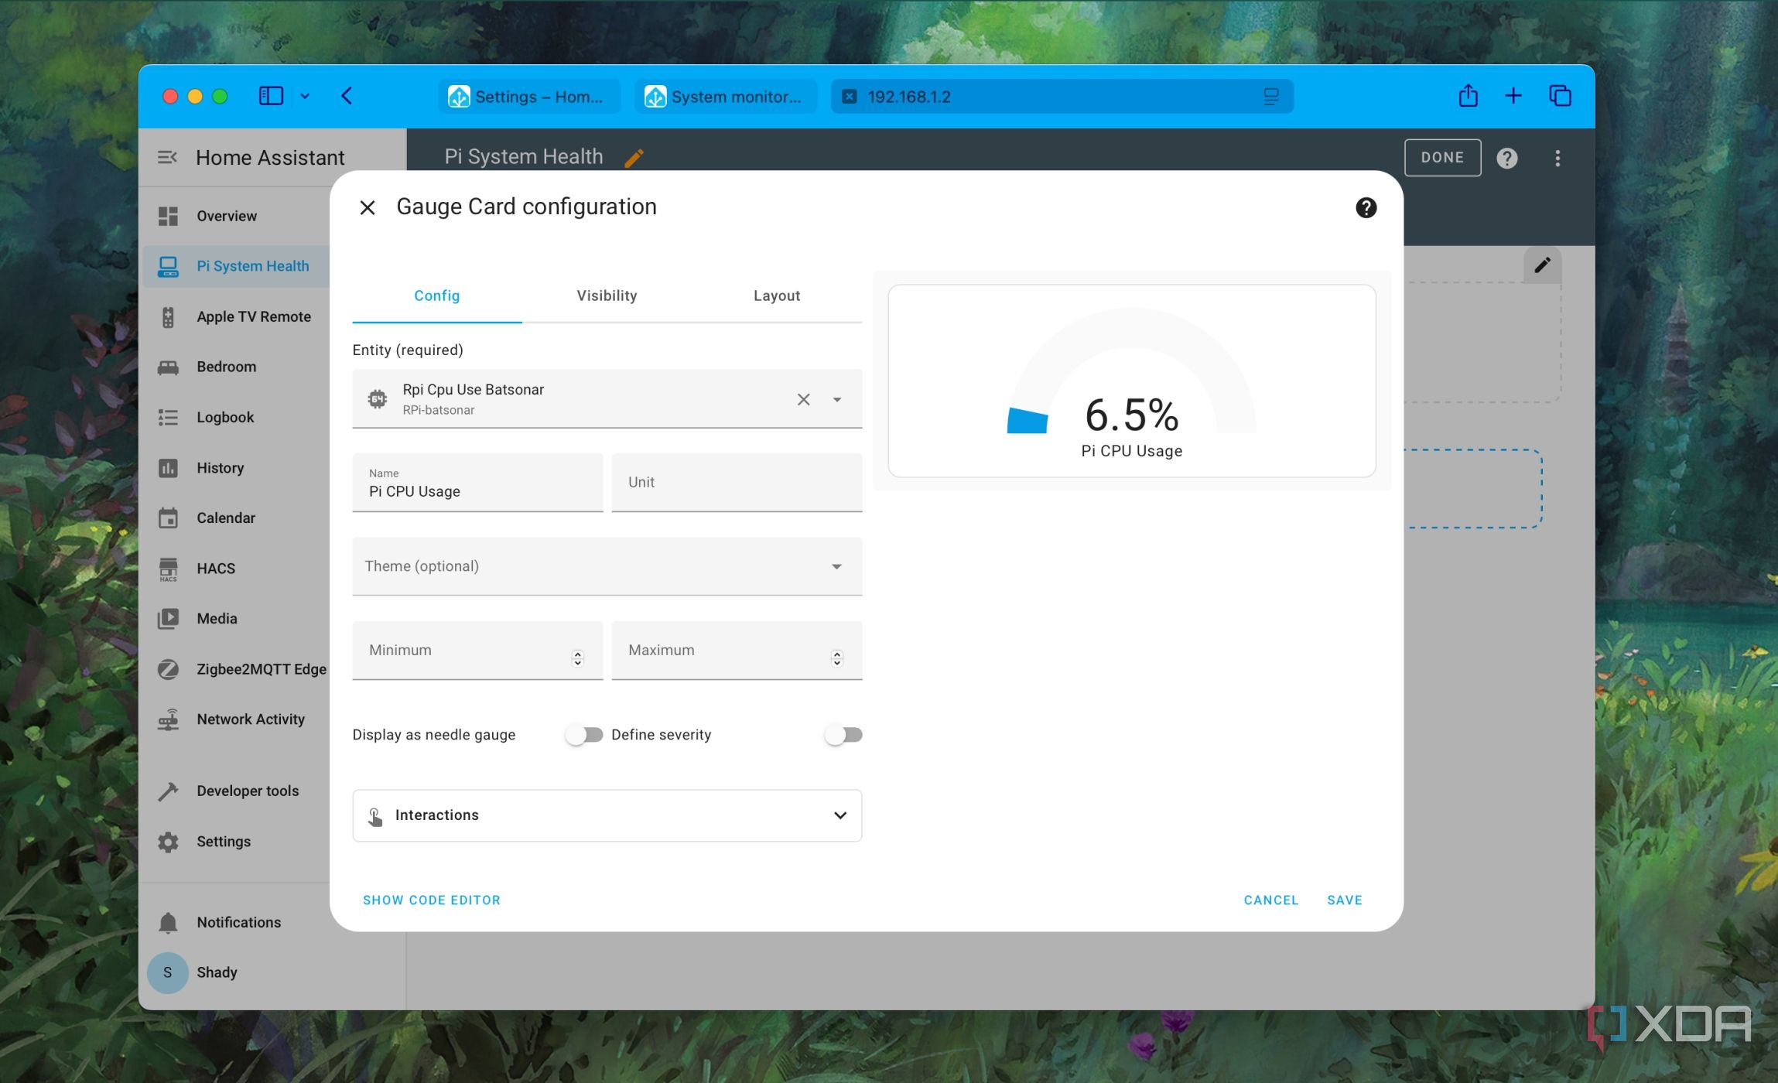Click the Maximum field stepper arrows
This screenshot has height=1083, width=1778.
tap(836, 658)
